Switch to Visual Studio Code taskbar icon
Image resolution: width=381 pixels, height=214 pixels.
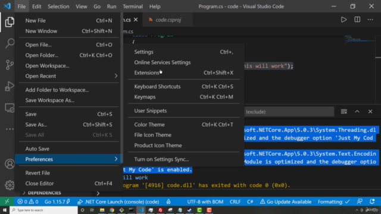coord(141,210)
